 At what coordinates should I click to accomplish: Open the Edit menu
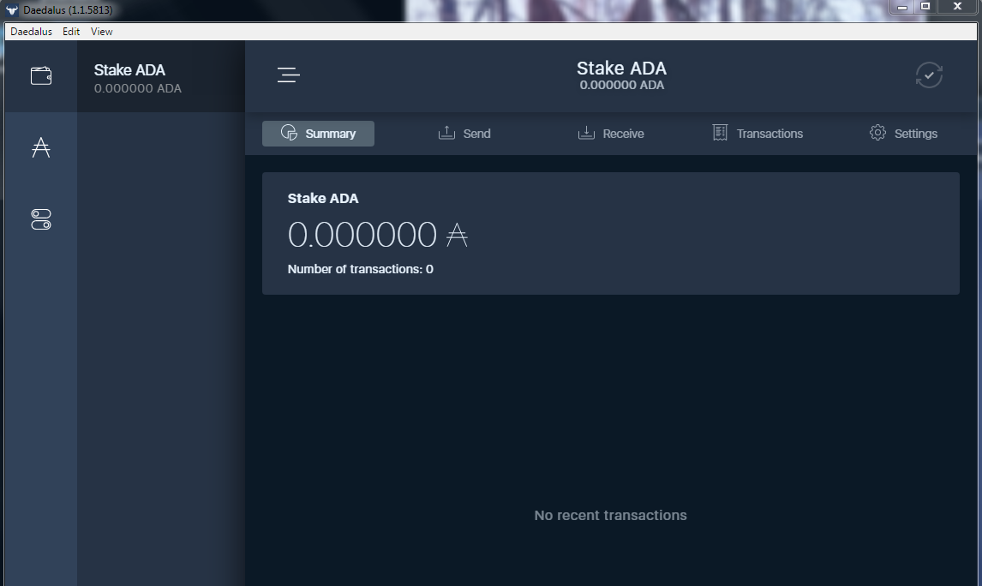click(x=71, y=32)
